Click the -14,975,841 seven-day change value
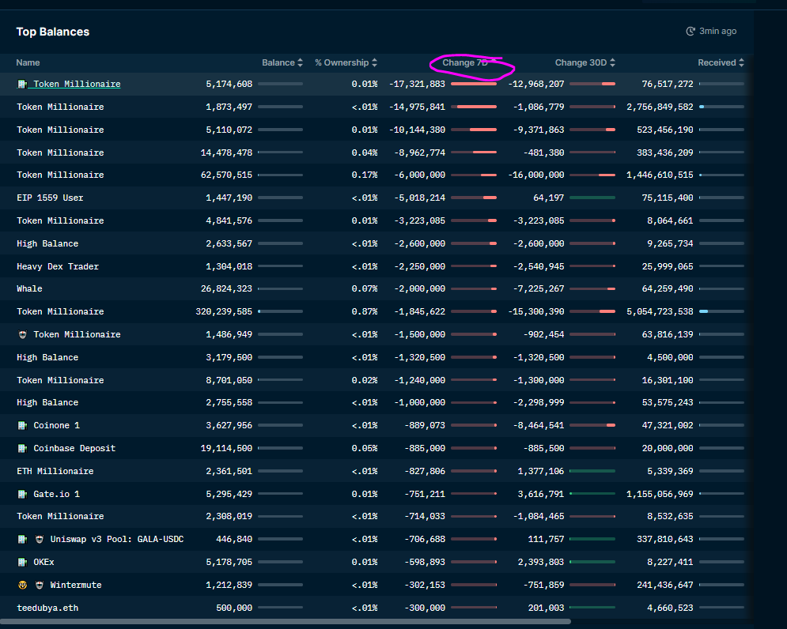The width and height of the screenshot is (787, 629). tap(417, 107)
